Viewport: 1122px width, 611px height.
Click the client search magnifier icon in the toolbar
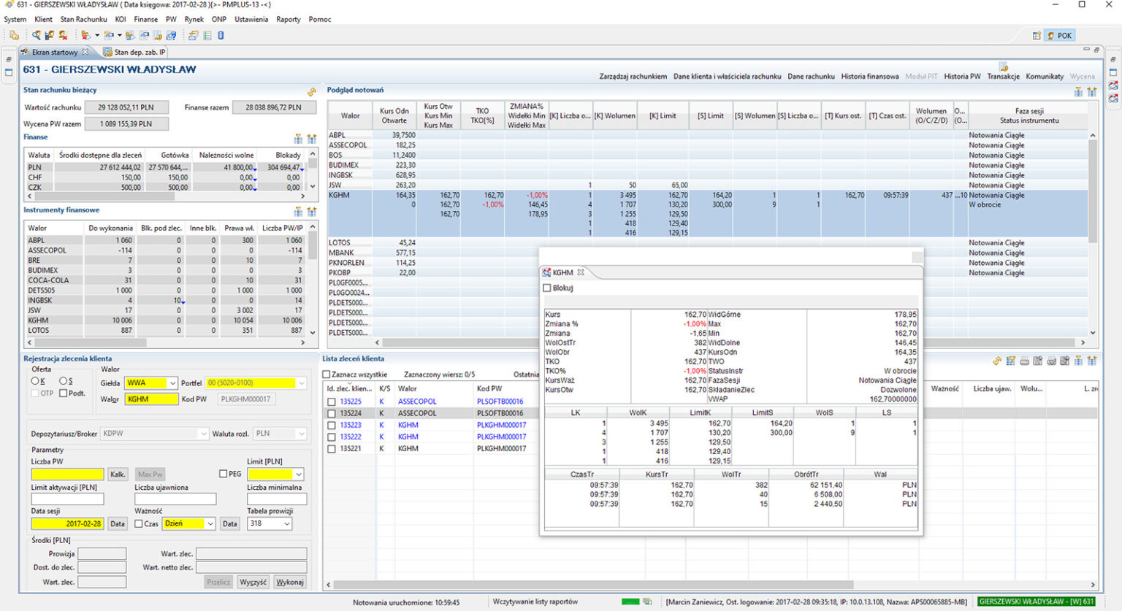[x=36, y=35]
